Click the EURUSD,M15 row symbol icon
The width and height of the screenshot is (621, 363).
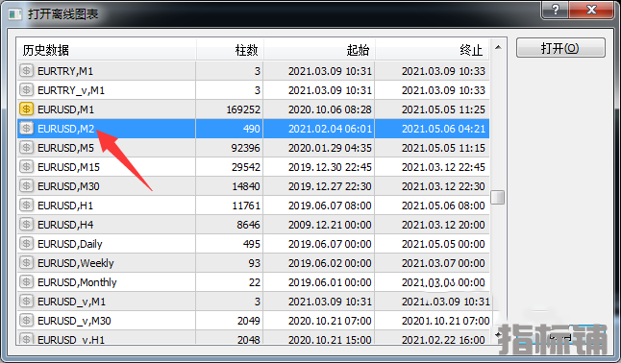coord(27,167)
